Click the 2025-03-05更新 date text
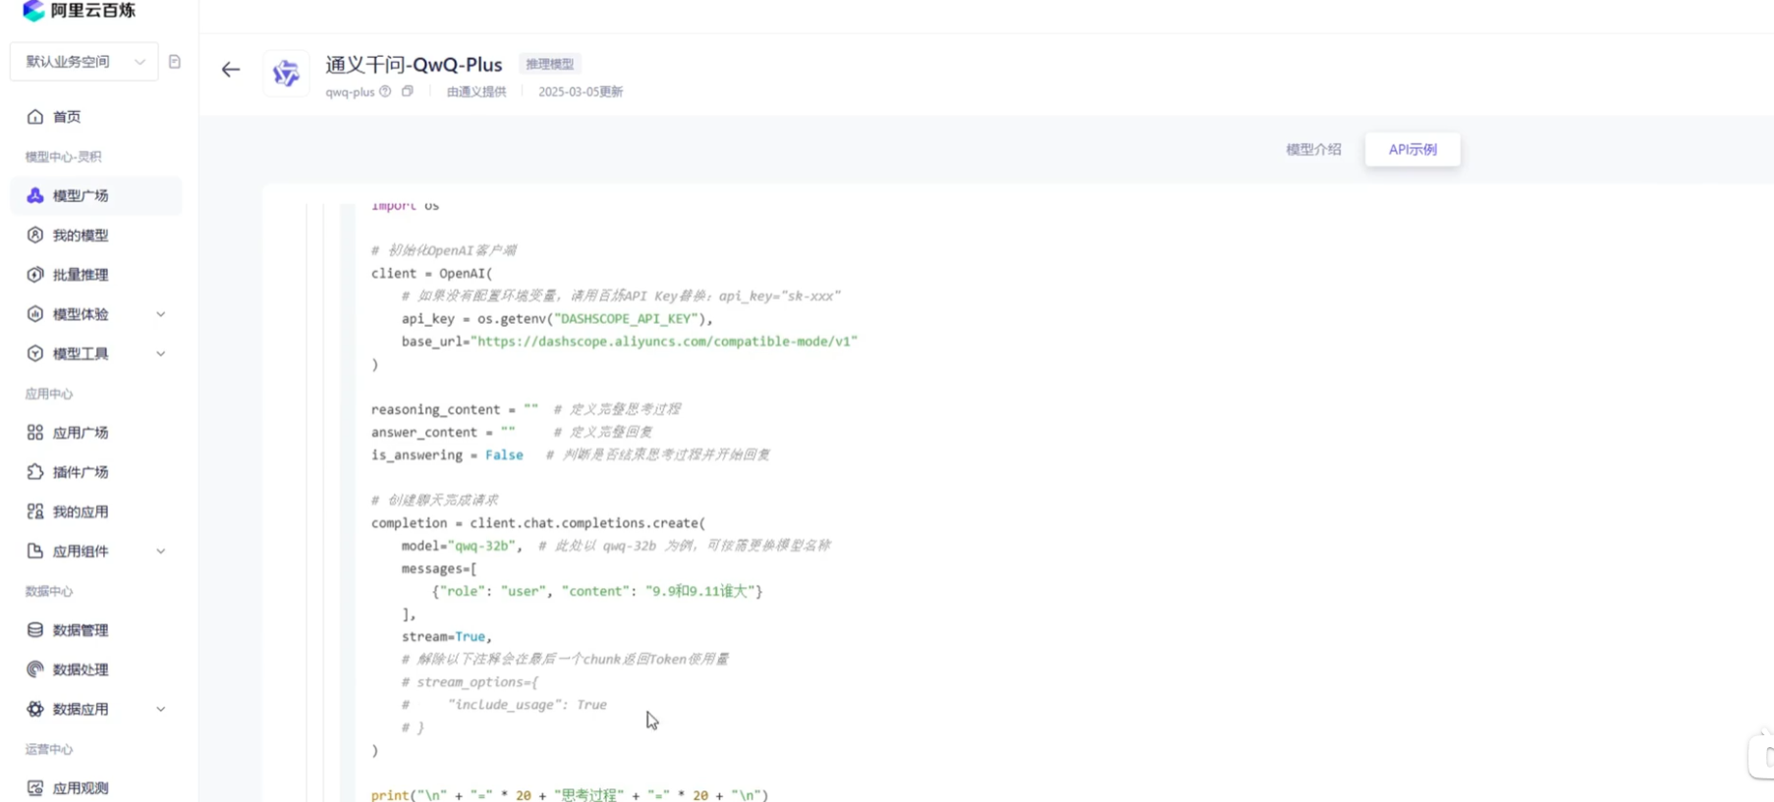 click(x=581, y=91)
